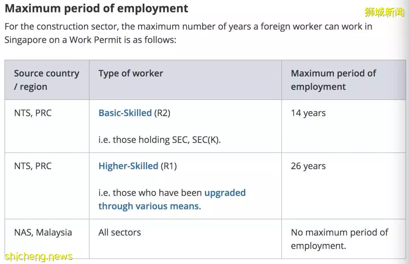Image resolution: width=410 pixels, height=264 pixels.
Task: Click the second 'NTS, PRC' cell
Action: point(47,186)
